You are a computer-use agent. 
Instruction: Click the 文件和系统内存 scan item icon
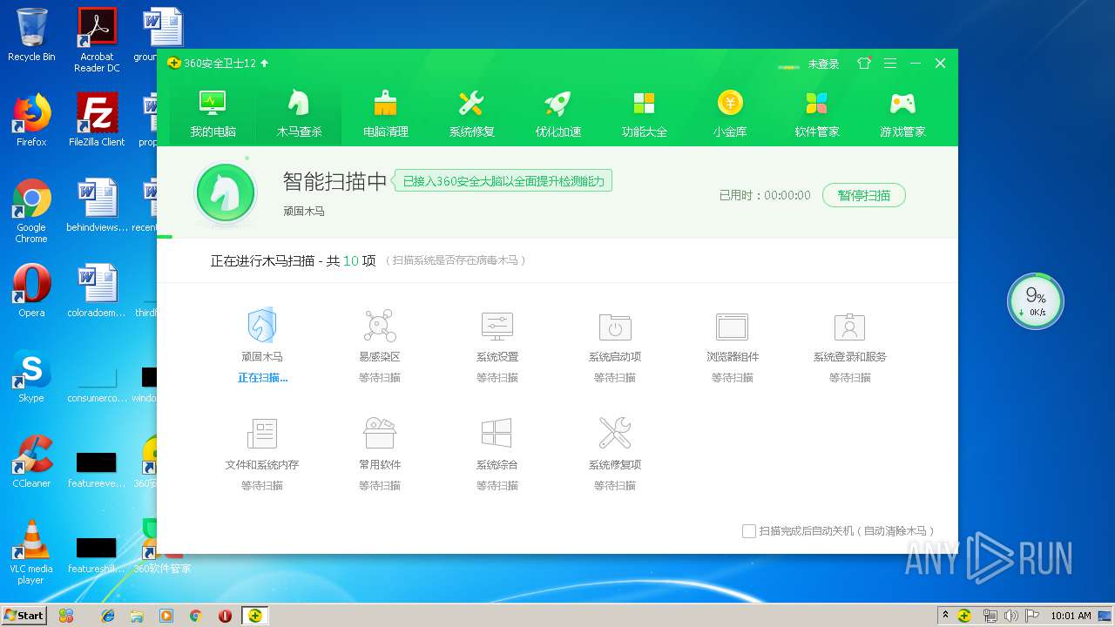tap(262, 434)
